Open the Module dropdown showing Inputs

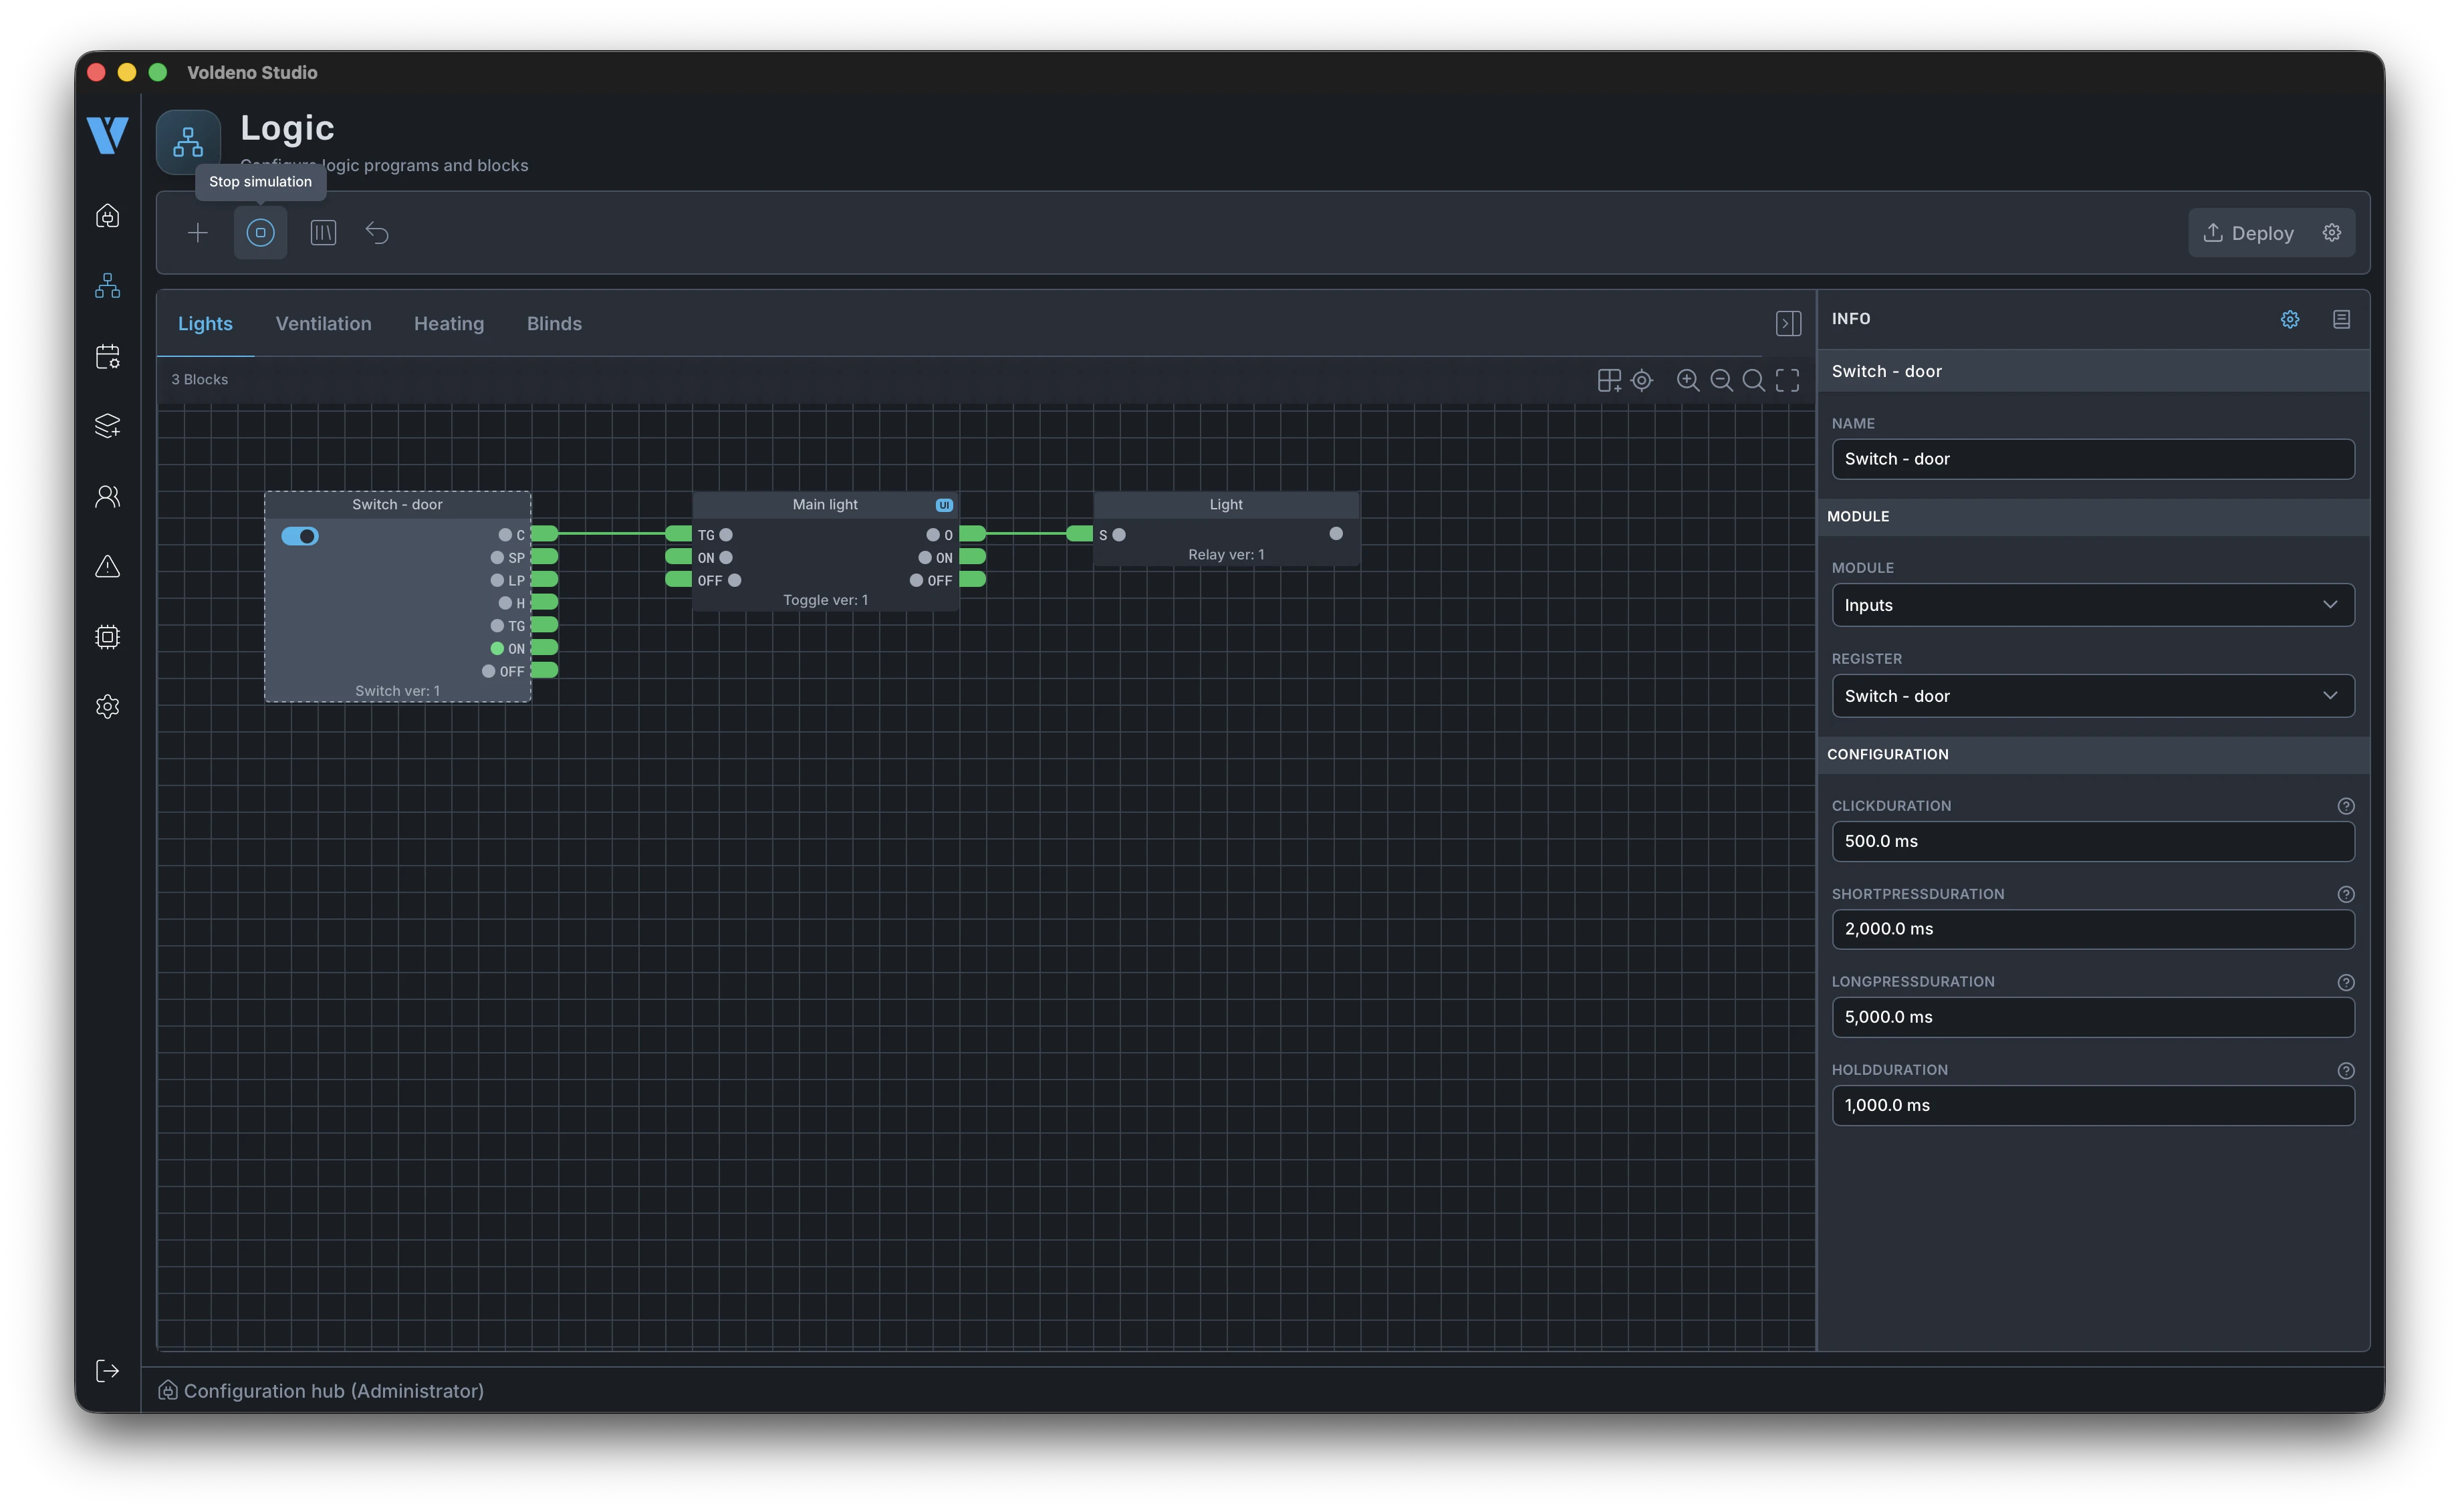click(x=2092, y=605)
